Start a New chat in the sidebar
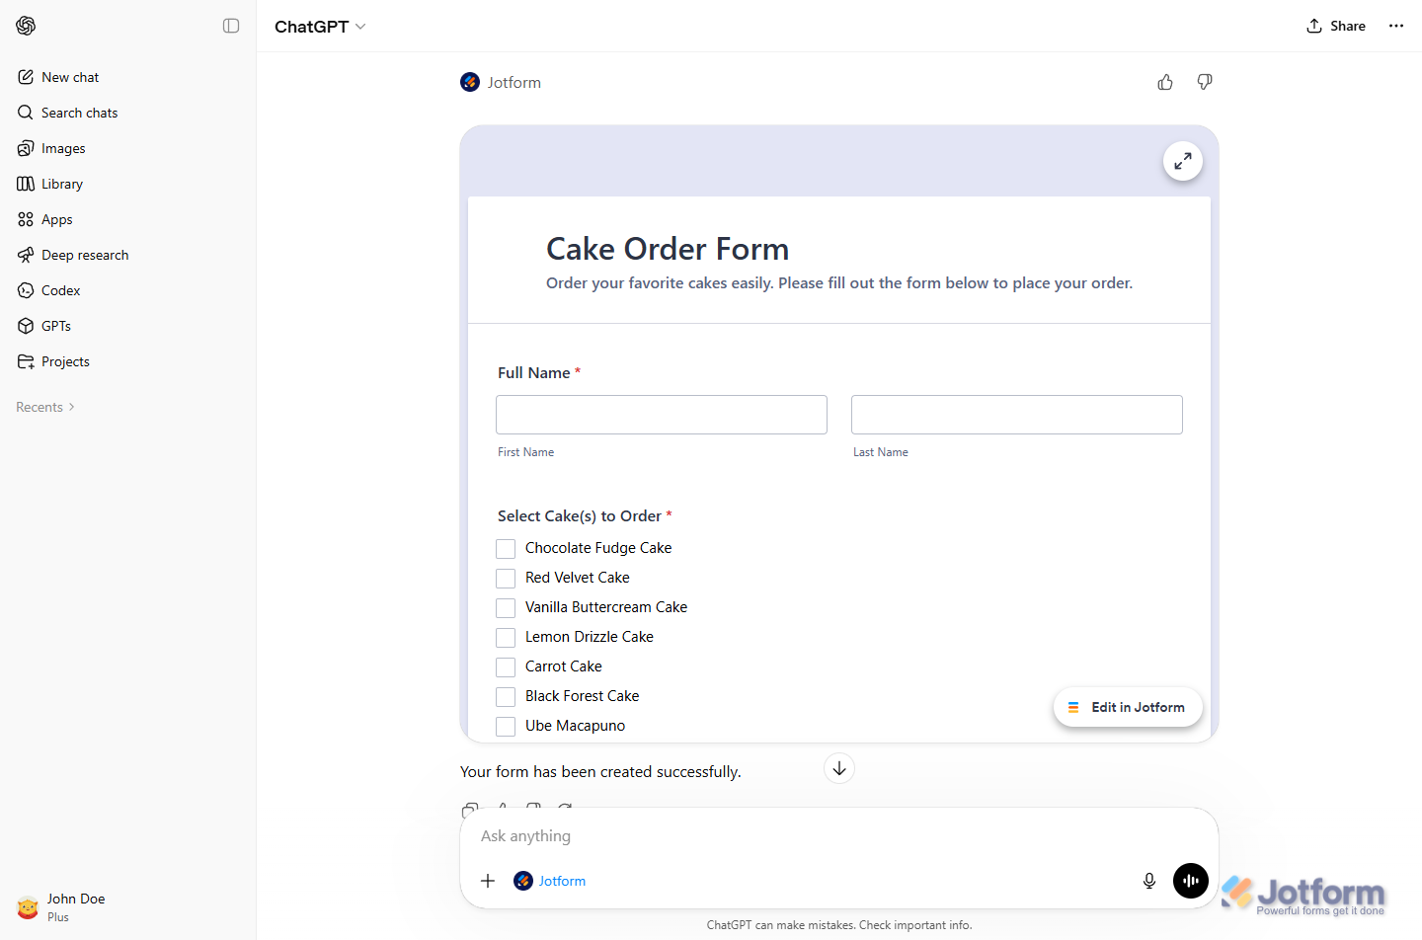This screenshot has height=940, width=1422. tap(69, 76)
